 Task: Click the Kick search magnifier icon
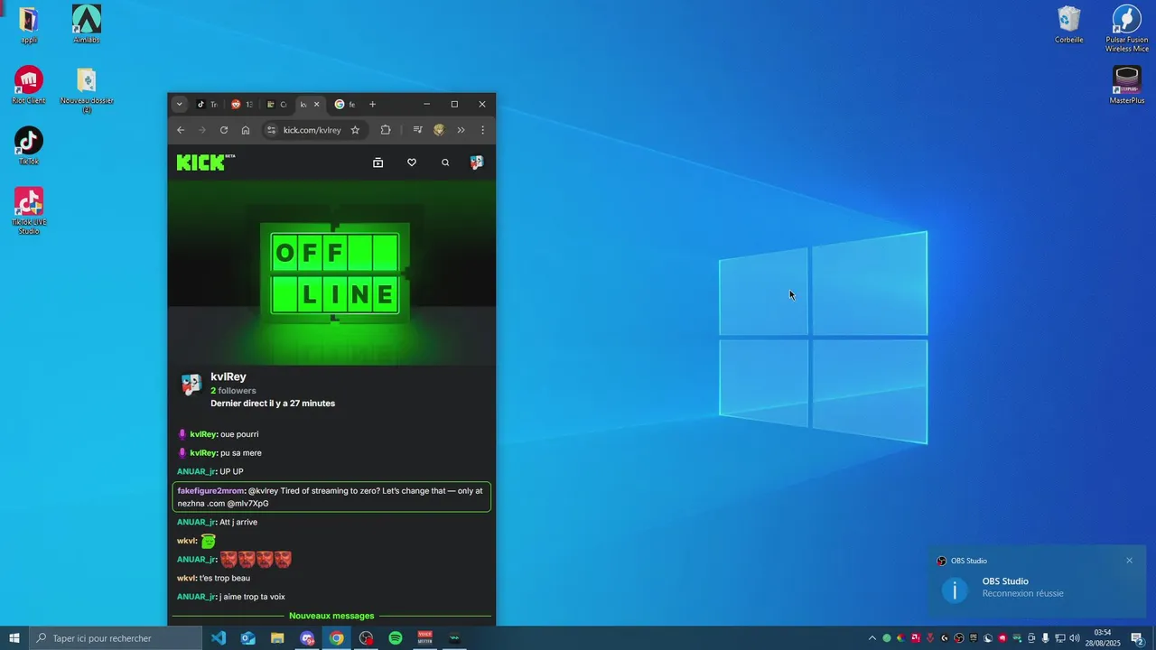(x=445, y=162)
